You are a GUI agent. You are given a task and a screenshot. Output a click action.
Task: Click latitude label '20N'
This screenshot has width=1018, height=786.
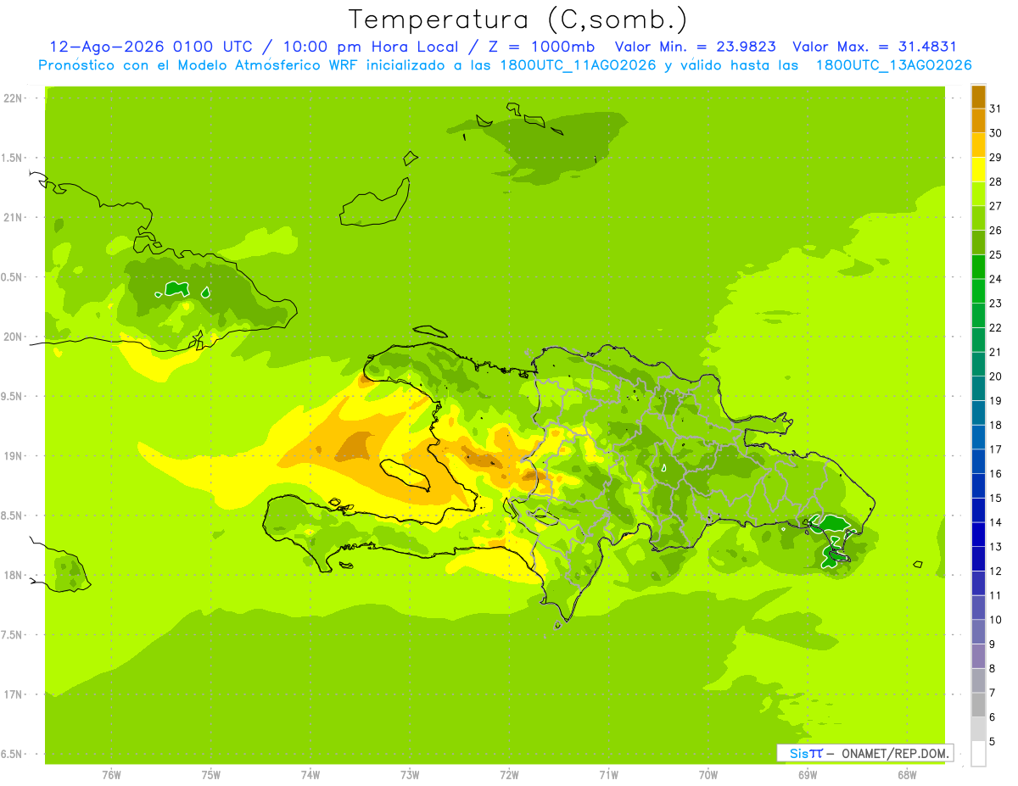coord(13,337)
